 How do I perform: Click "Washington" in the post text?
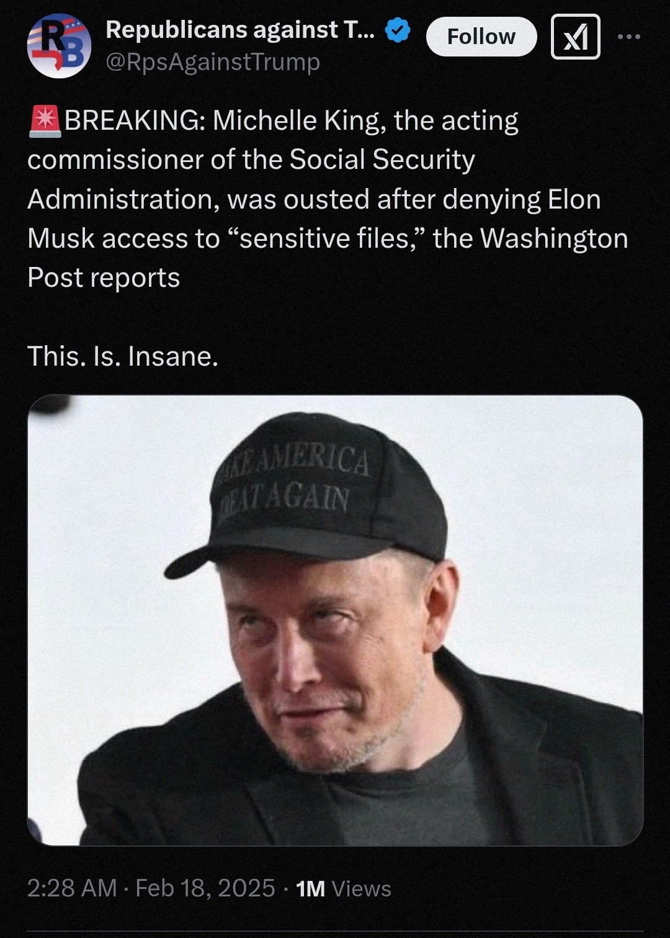554,239
